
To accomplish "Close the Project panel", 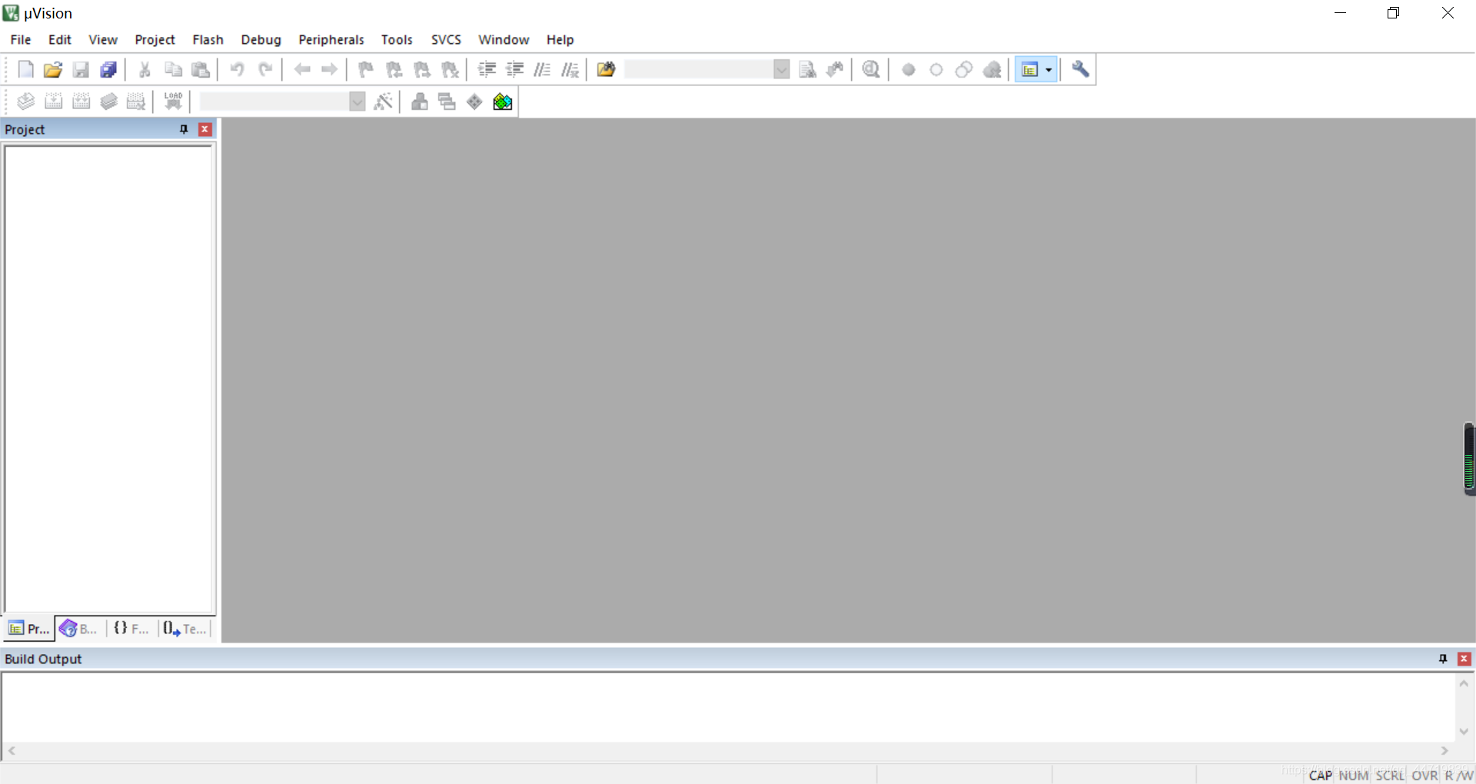I will 205,129.
